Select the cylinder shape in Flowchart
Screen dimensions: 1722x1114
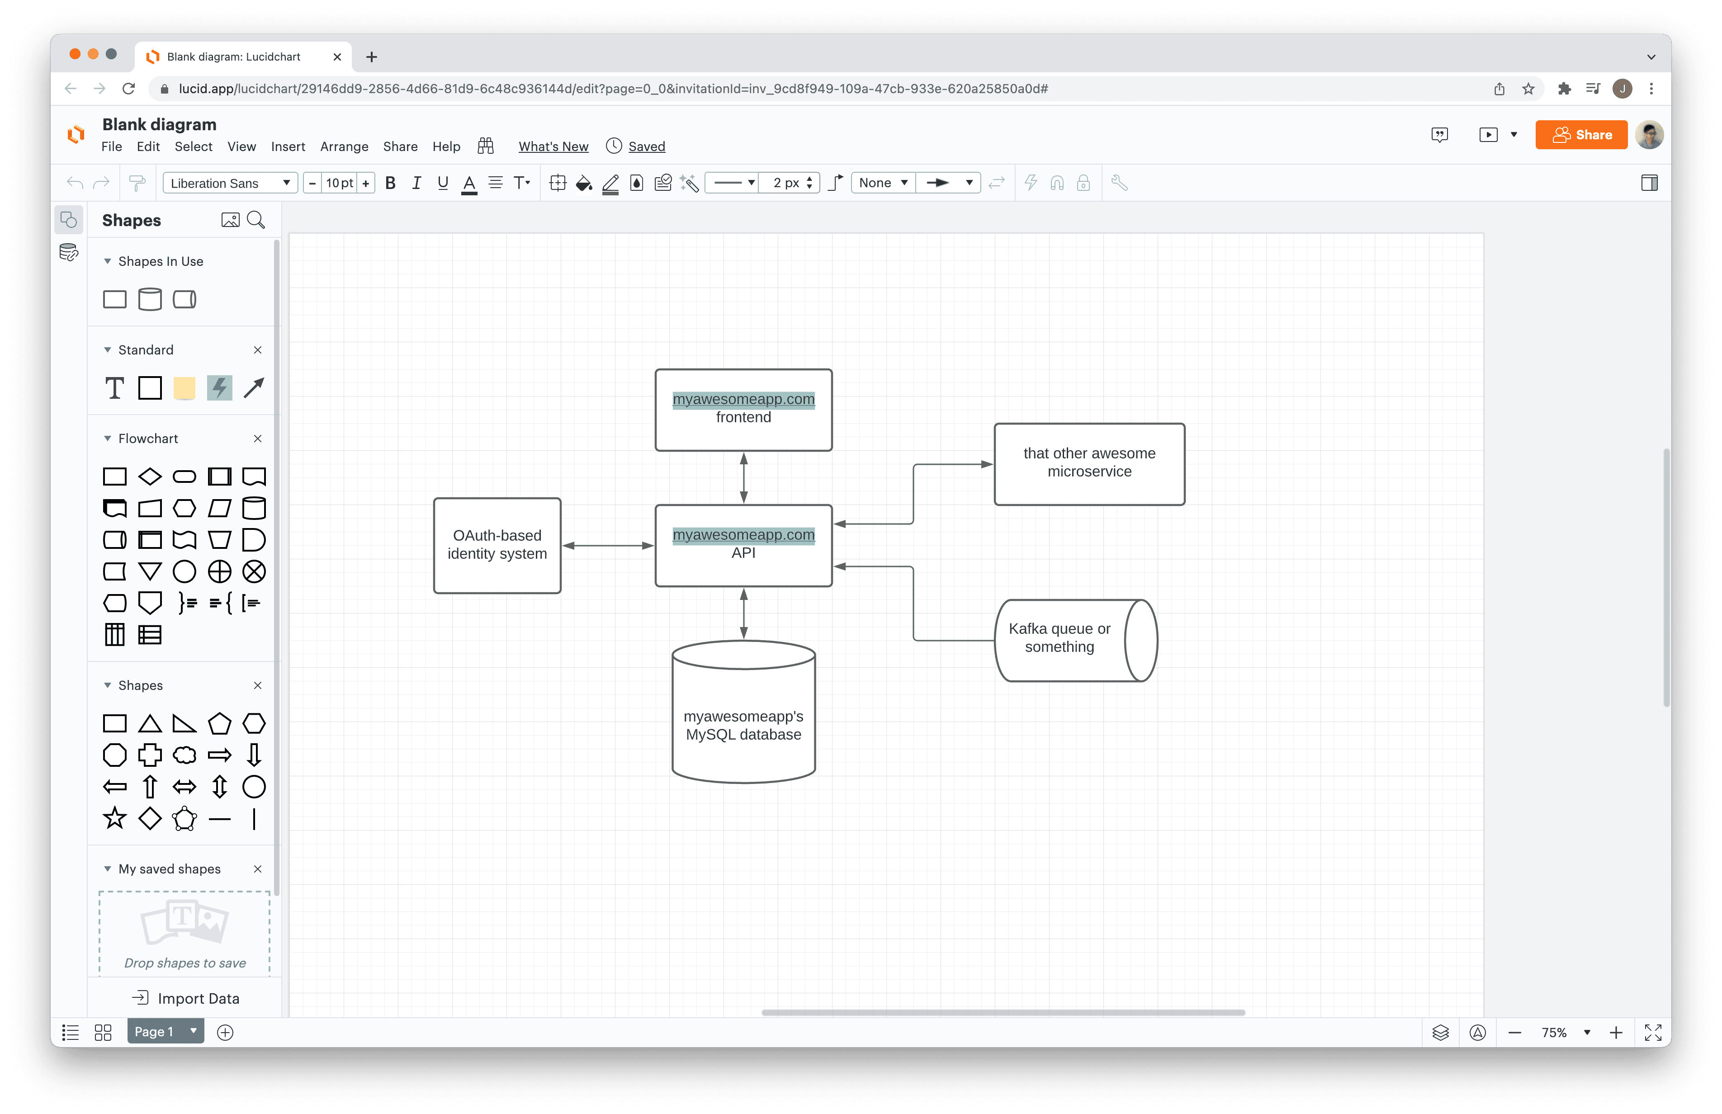pyautogui.click(x=254, y=509)
